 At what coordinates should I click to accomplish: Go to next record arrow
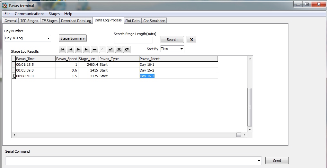(x=79, y=50)
